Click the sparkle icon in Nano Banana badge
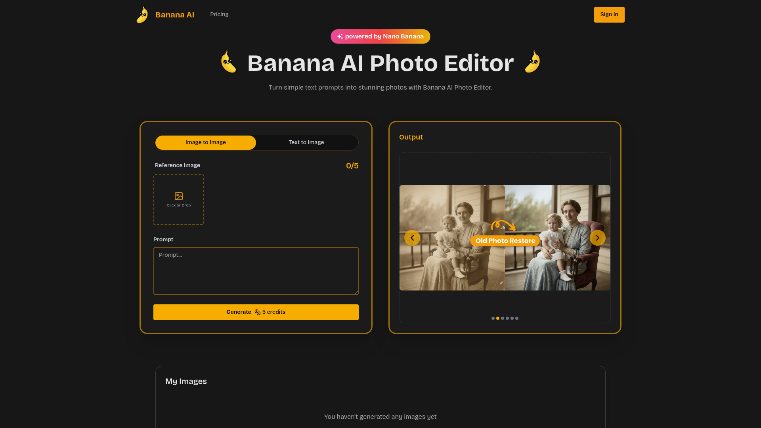This screenshot has width=761, height=428. [x=341, y=36]
